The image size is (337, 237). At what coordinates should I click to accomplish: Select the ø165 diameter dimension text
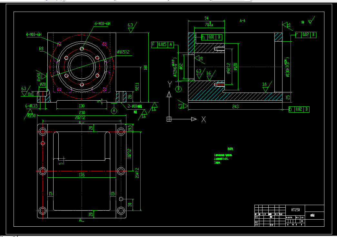(x=124, y=52)
